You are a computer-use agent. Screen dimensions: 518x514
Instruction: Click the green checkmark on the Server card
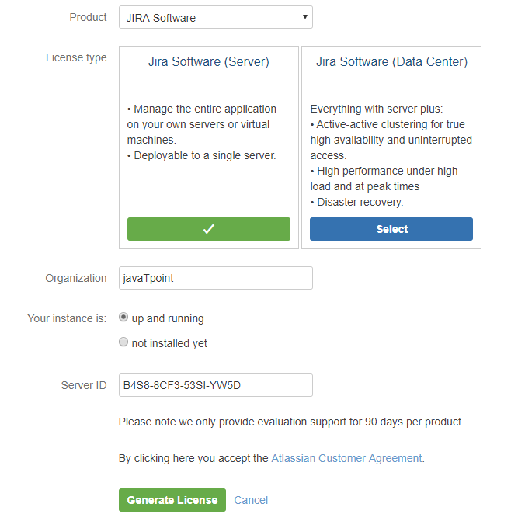pyautogui.click(x=208, y=229)
